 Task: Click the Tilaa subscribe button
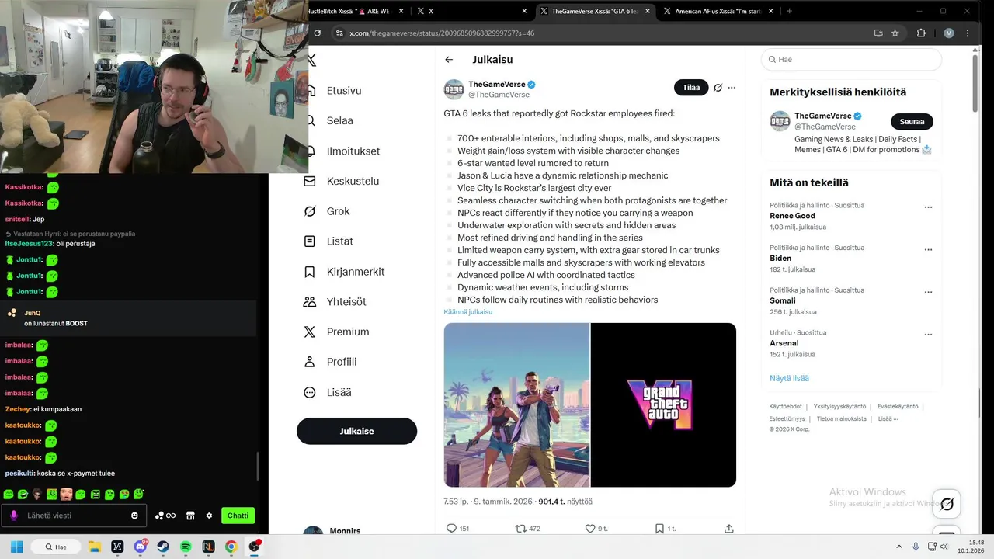pos(691,88)
